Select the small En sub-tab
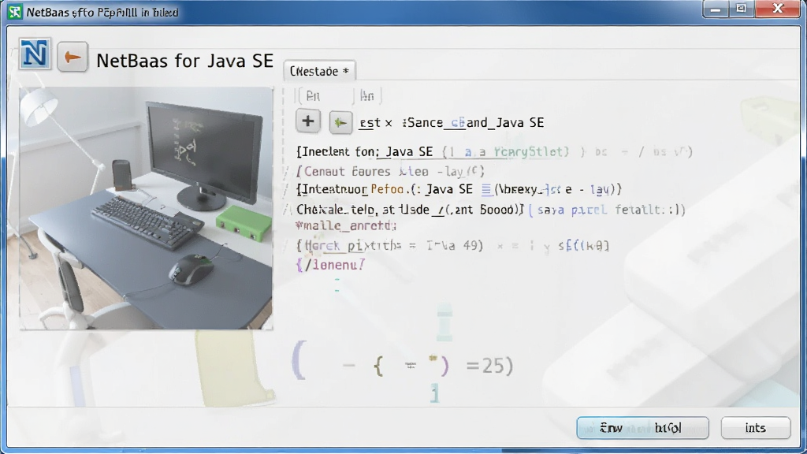The height and width of the screenshot is (454, 807). [313, 95]
